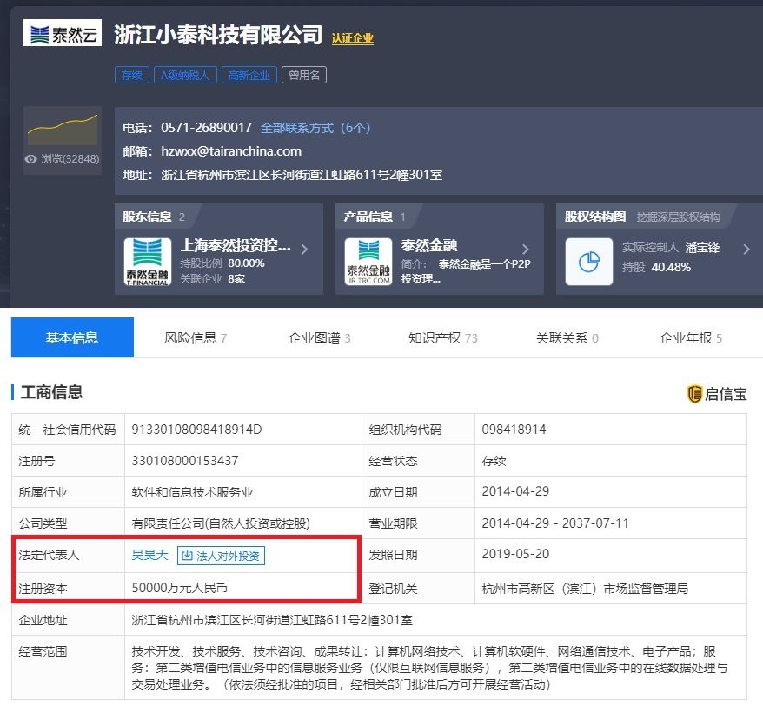763x720 pixels.
Task: Select the 企业年报 tab
Action: (690, 338)
